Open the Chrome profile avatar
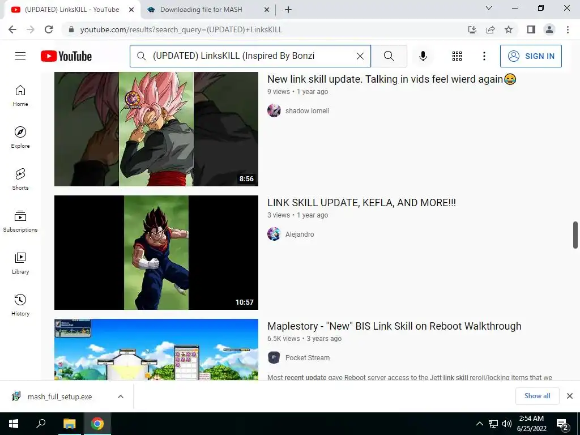This screenshot has width=580, height=435. (549, 29)
